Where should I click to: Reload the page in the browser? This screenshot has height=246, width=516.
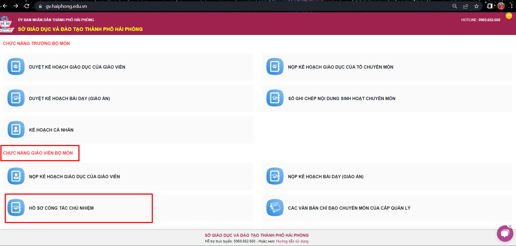tap(27, 6)
